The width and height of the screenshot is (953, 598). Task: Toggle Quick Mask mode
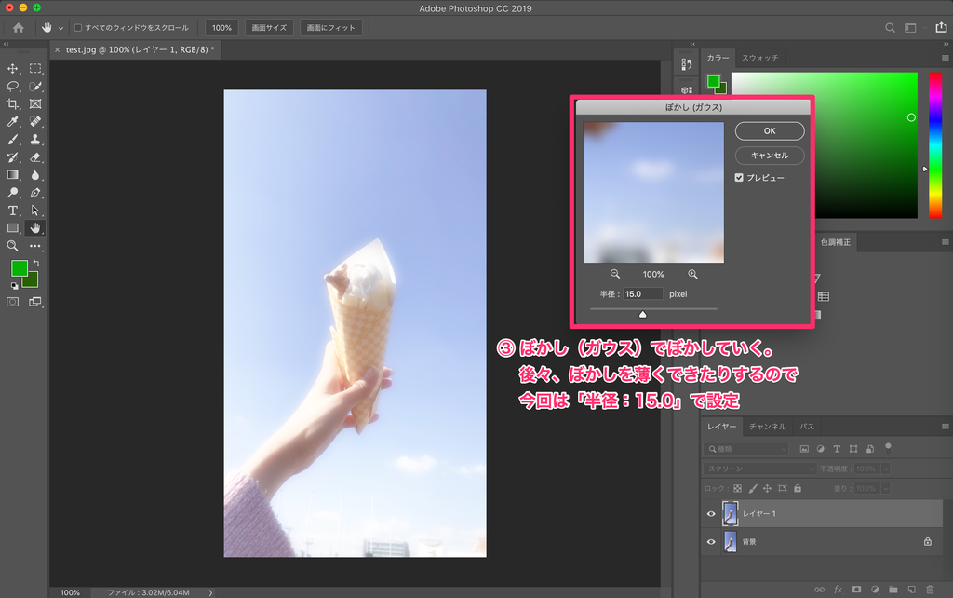pos(12,302)
